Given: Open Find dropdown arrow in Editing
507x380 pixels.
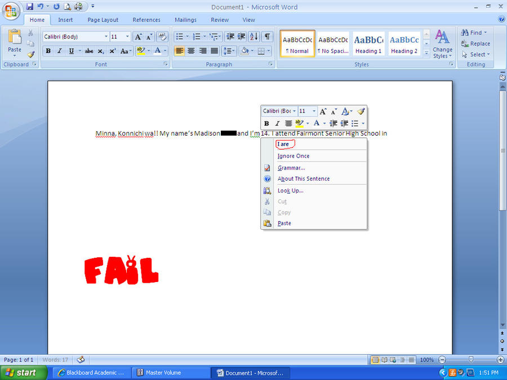Looking at the screenshot, I should coord(485,33).
